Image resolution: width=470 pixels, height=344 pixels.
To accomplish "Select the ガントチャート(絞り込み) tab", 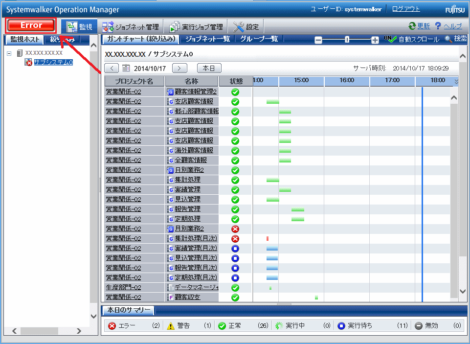I will (x=141, y=39).
